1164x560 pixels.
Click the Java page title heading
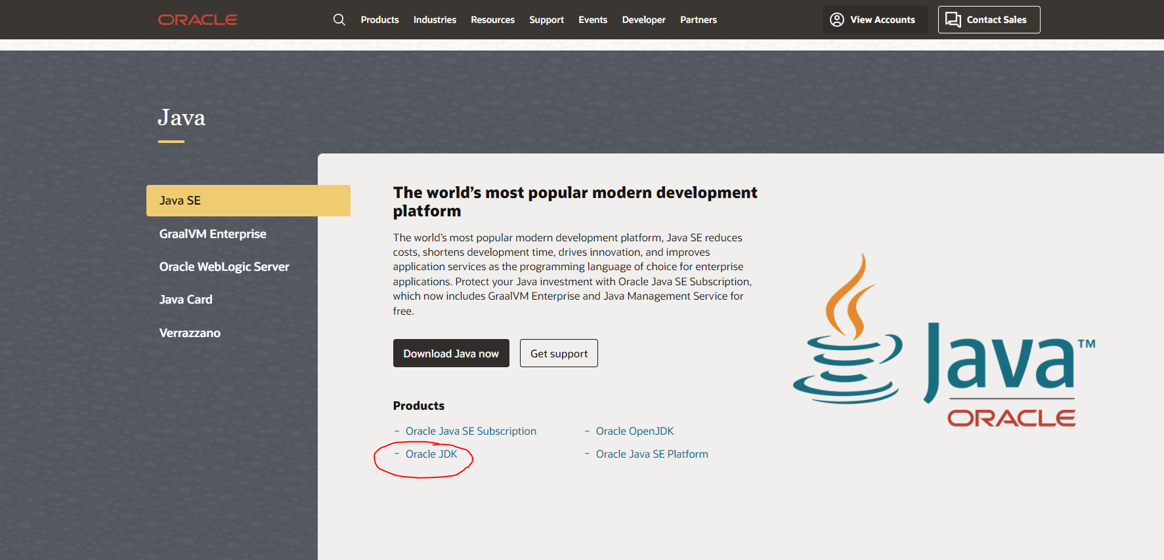[181, 118]
